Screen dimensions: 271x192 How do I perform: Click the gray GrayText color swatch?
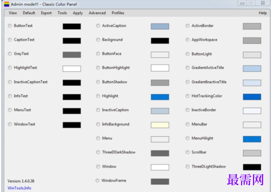(72, 55)
